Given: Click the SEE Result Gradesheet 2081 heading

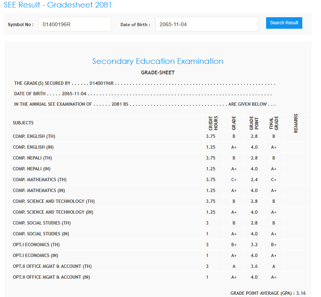Looking at the screenshot, I should click(58, 5).
